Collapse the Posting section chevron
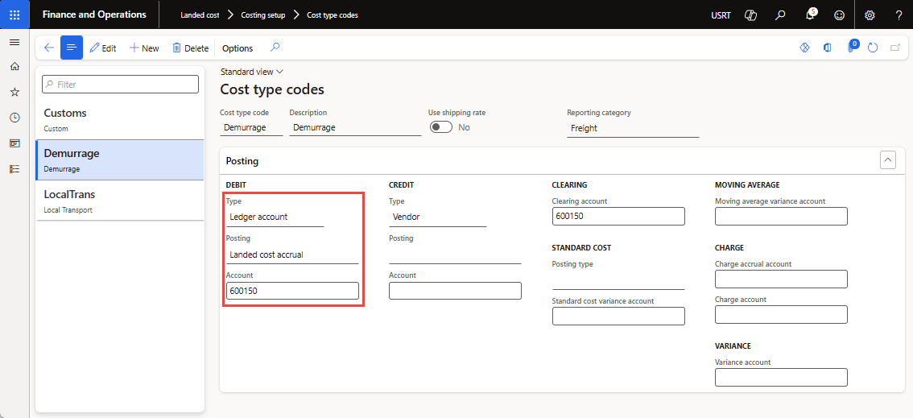Image resolution: width=913 pixels, height=418 pixels. click(888, 160)
